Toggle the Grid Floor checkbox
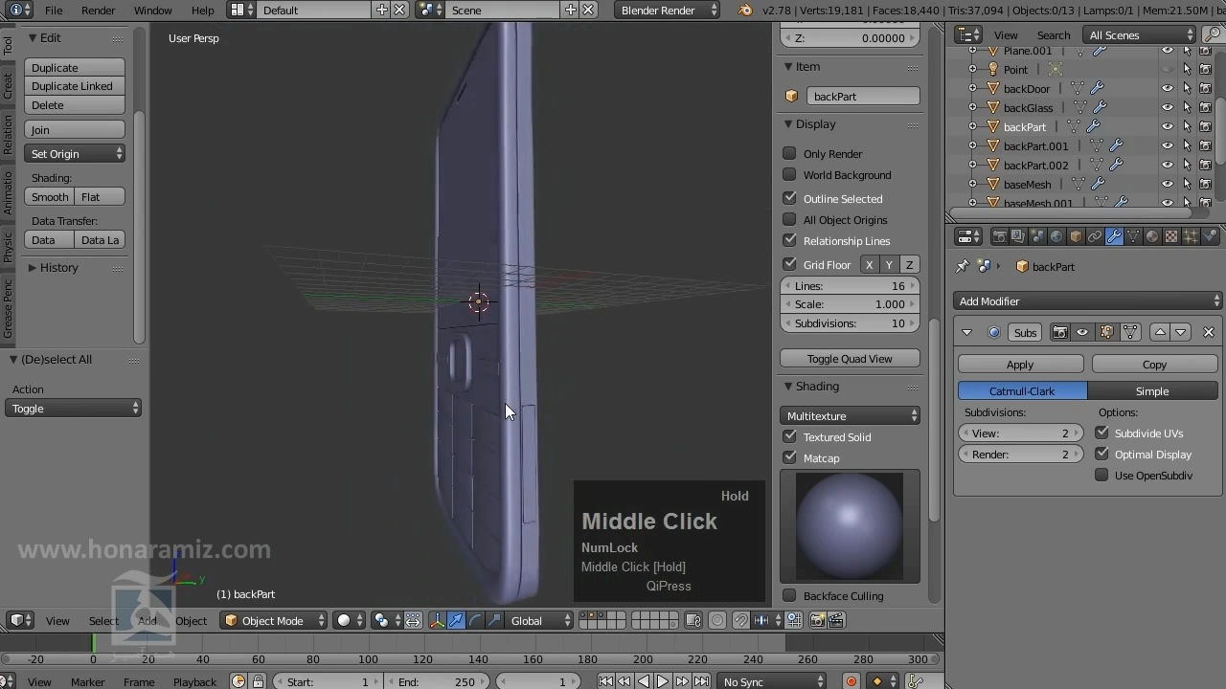The image size is (1226, 689). (789, 264)
